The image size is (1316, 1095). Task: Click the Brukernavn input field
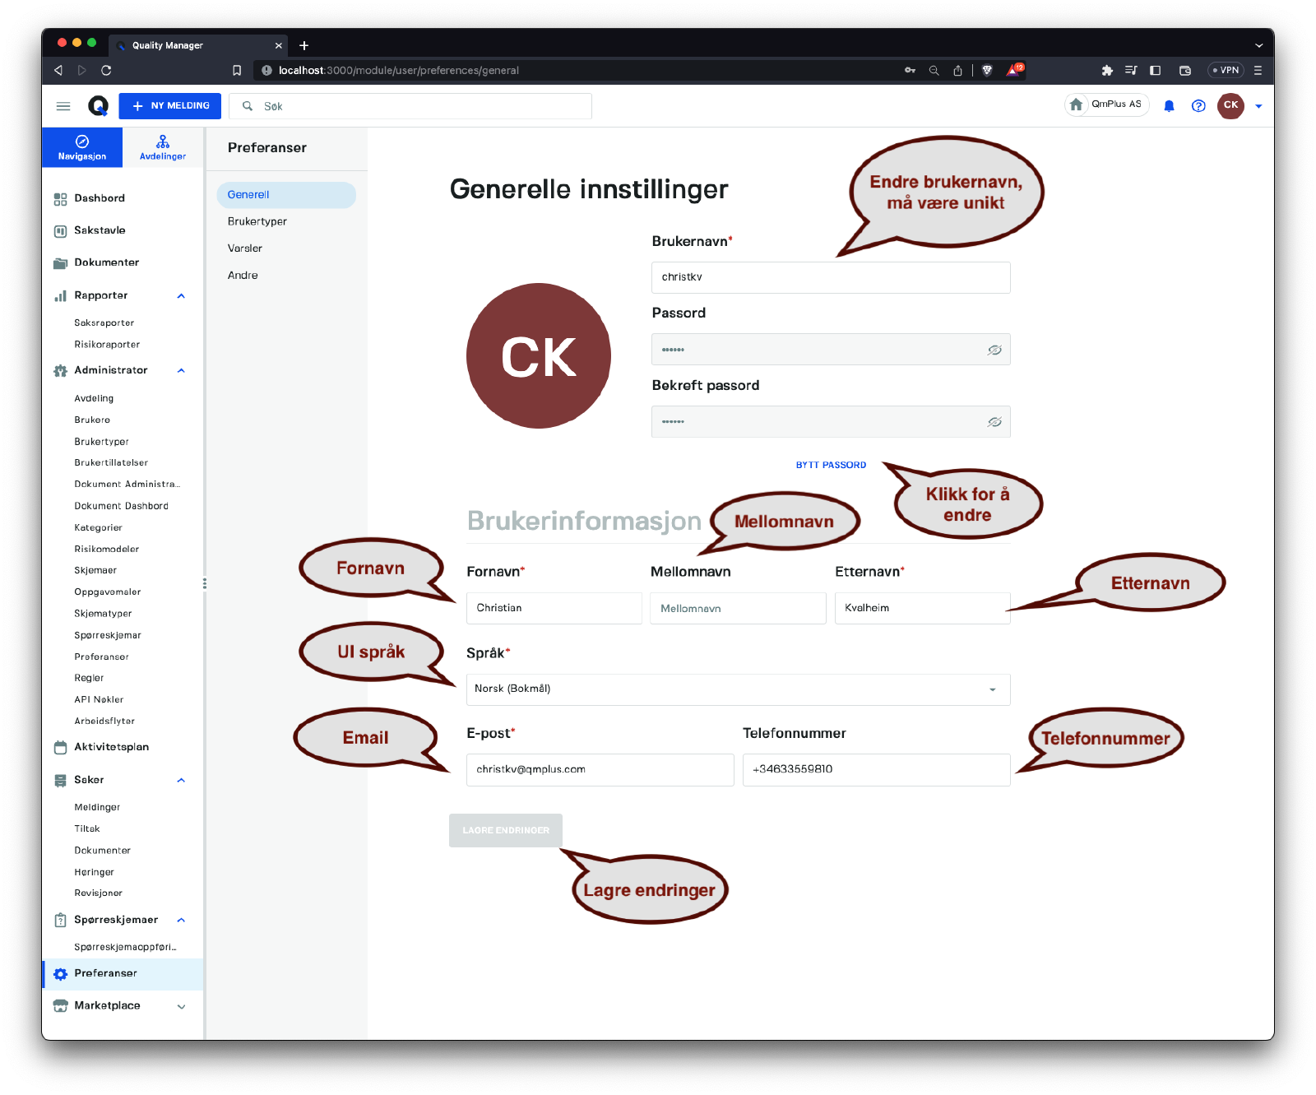(831, 278)
